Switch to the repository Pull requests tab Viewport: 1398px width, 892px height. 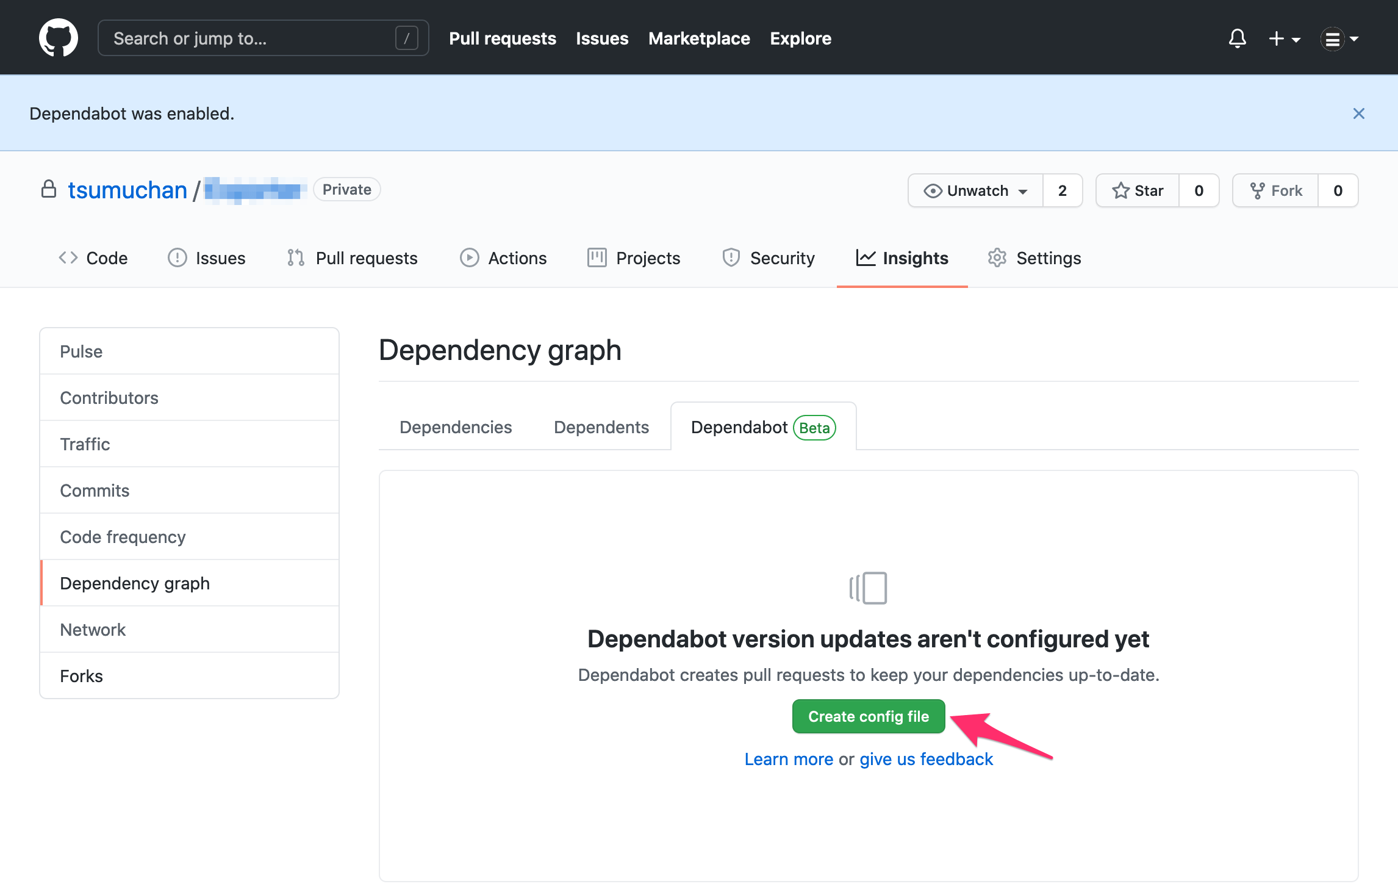[352, 258]
